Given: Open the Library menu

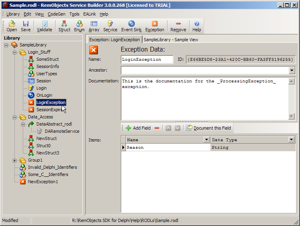Looking at the screenshot, I should pyautogui.click(x=13, y=14).
